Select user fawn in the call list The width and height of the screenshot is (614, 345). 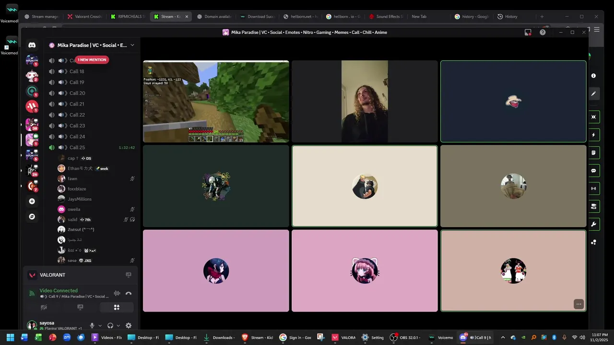[96, 179]
